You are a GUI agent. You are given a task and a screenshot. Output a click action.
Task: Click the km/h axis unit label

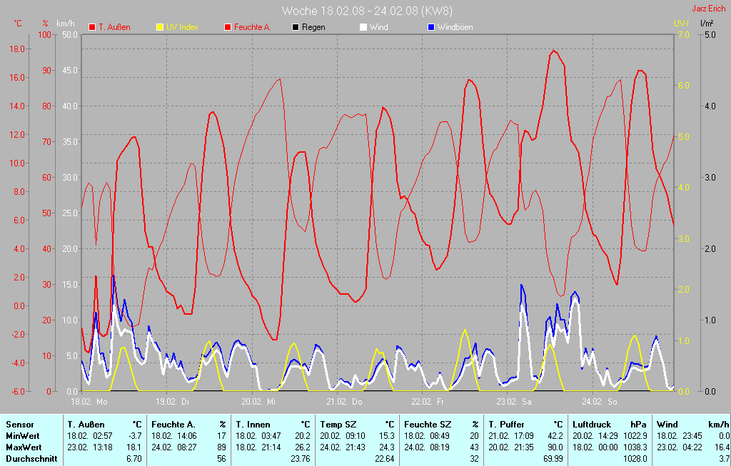(x=65, y=24)
